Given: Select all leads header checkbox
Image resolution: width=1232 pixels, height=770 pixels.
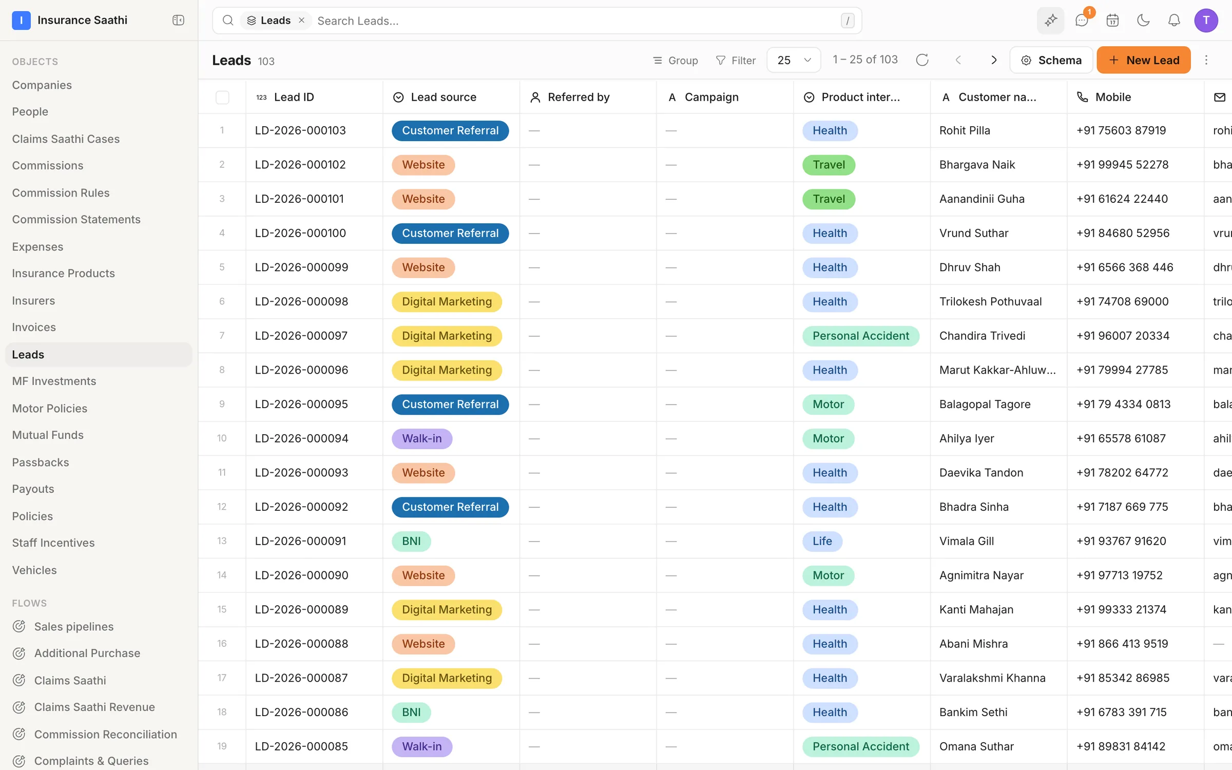Looking at the screenshot, I should tap(222, 97).
